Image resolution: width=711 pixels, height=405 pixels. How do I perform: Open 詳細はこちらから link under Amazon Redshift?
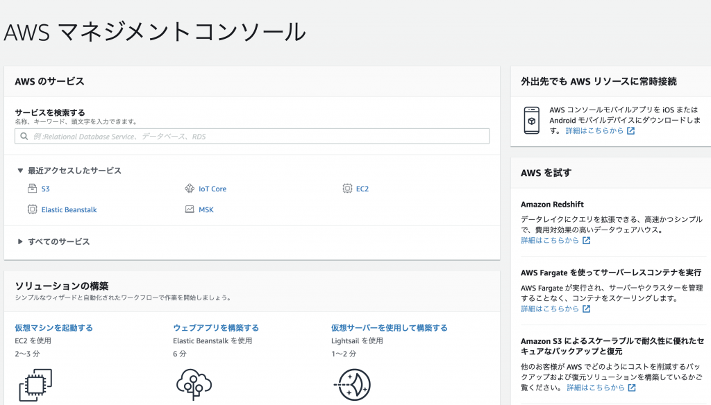[550, 241]
